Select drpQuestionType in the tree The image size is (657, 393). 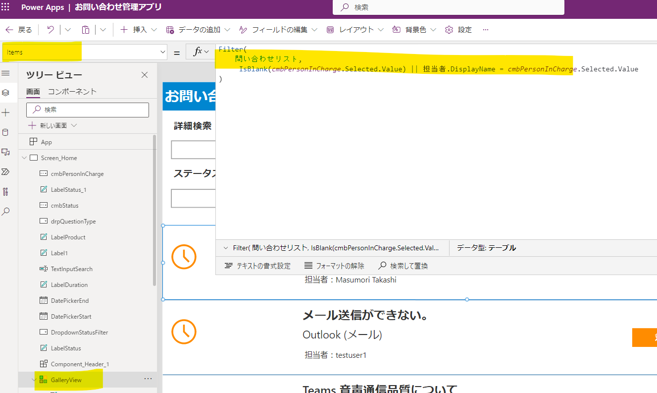[x=73, y=222]
